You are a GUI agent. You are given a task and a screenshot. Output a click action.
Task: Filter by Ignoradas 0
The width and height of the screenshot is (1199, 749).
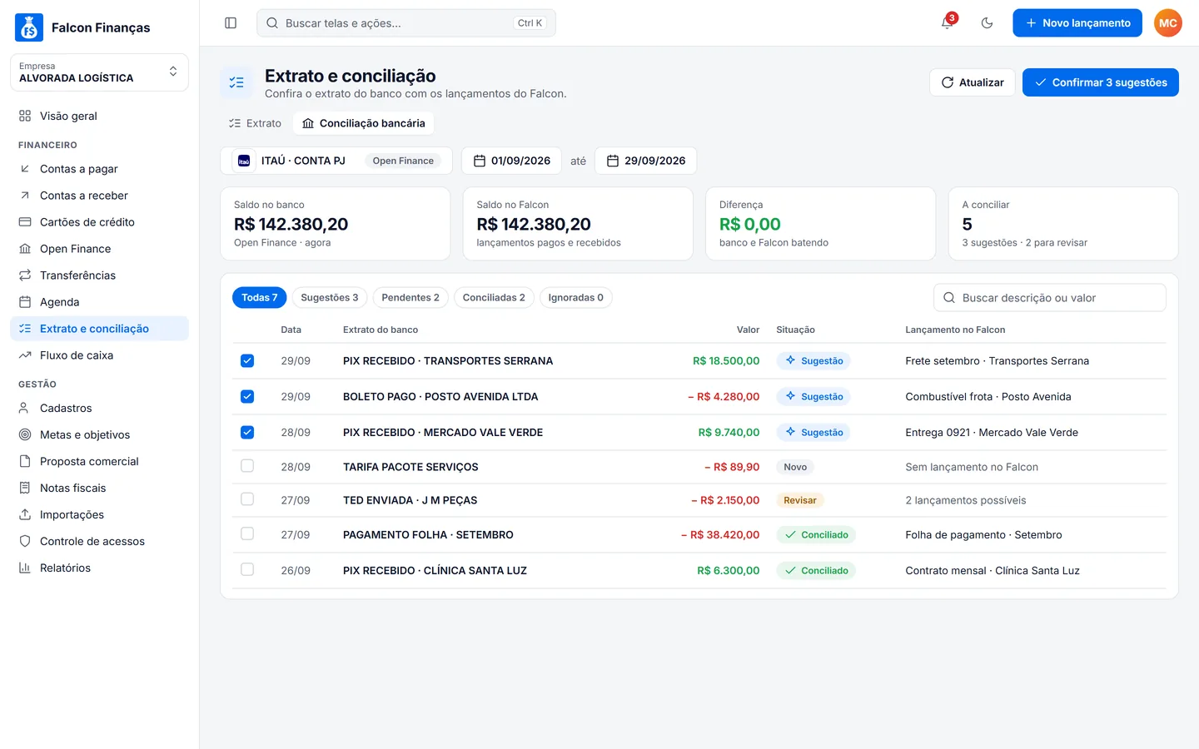576,298
